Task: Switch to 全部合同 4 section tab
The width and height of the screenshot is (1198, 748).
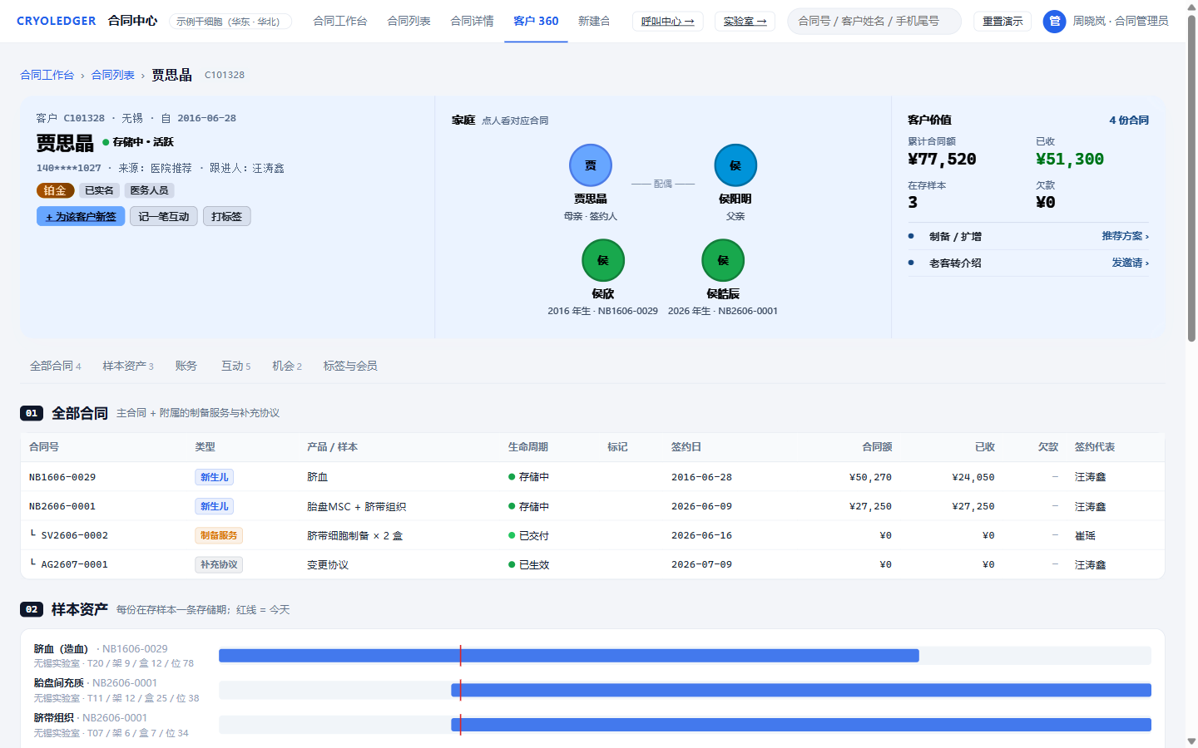Action: coord(56,366)
